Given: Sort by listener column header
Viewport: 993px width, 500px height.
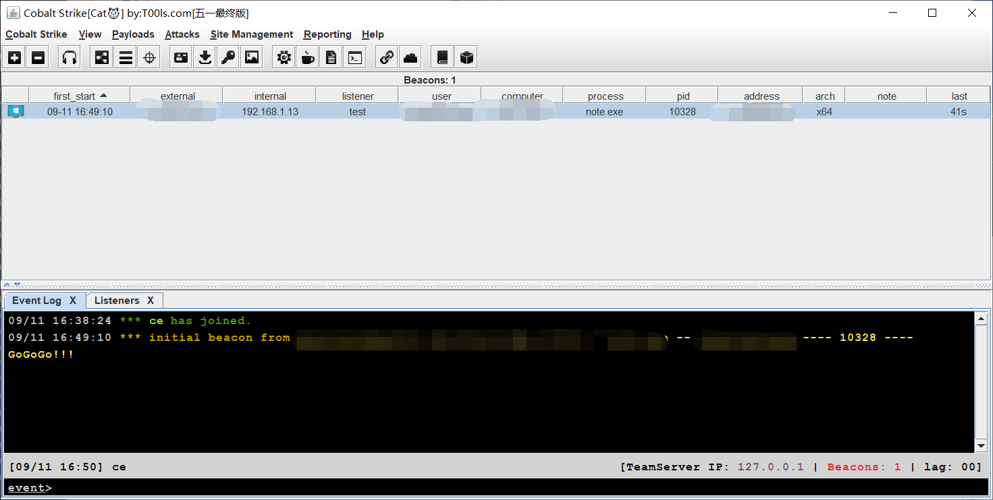Looking at the screenshot, I should (x=357, y=96).
